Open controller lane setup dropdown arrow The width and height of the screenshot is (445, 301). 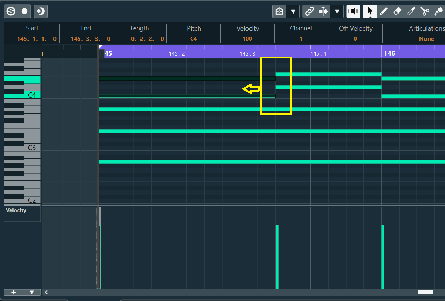(32, 292)
